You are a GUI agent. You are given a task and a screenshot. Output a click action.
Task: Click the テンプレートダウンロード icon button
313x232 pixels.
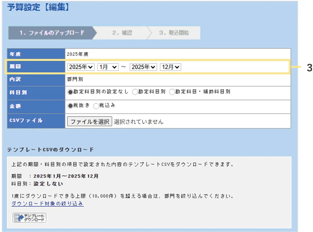click(30, 218)
